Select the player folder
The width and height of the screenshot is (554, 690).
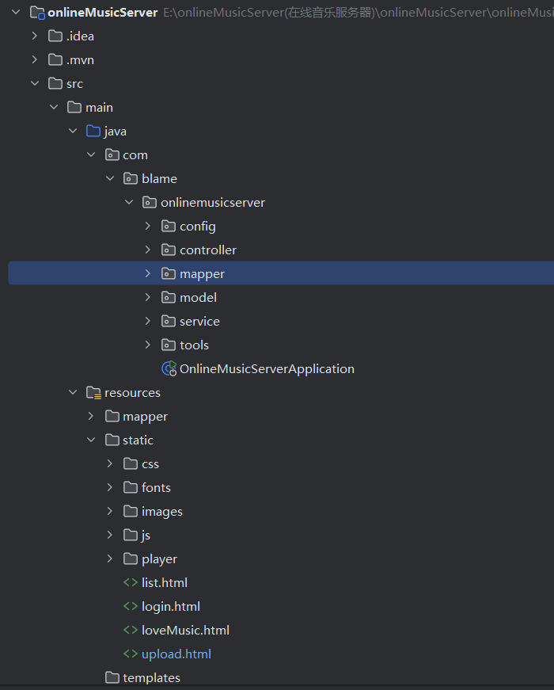tap(159, 558)
